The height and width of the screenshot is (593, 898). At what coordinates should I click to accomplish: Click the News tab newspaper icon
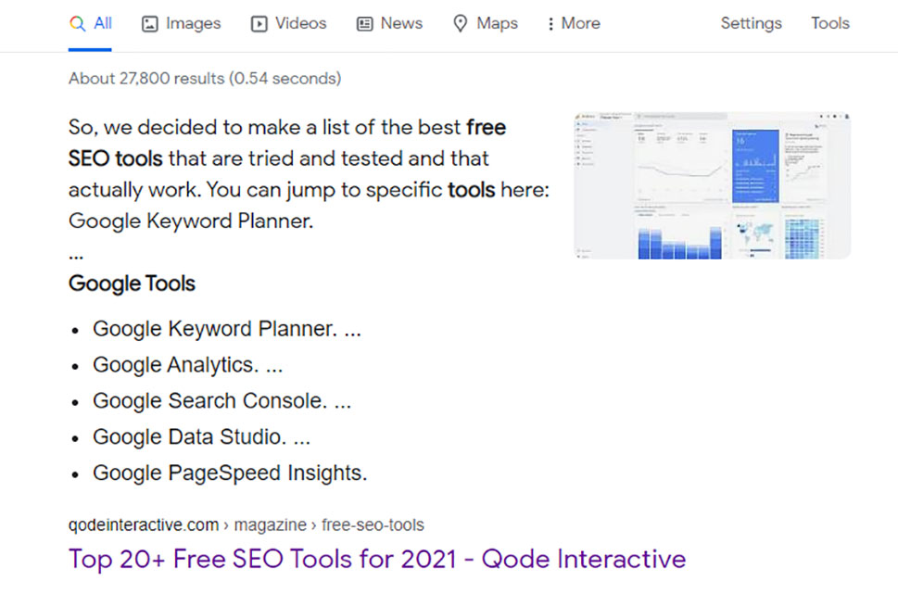click(364, 24)
